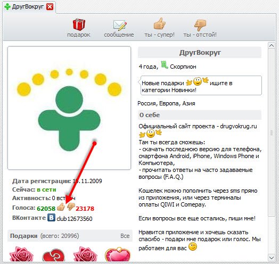Show all gifts via the Все link
The width and height of the screenshot is (279, 264).
125,236
